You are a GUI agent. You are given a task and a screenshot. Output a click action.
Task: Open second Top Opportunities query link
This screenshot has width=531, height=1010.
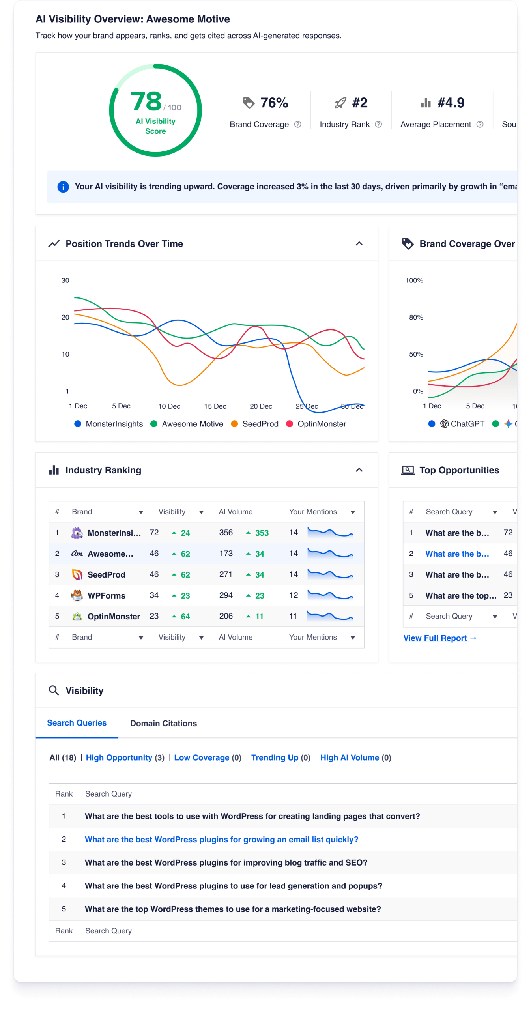(x=457, y=554)
